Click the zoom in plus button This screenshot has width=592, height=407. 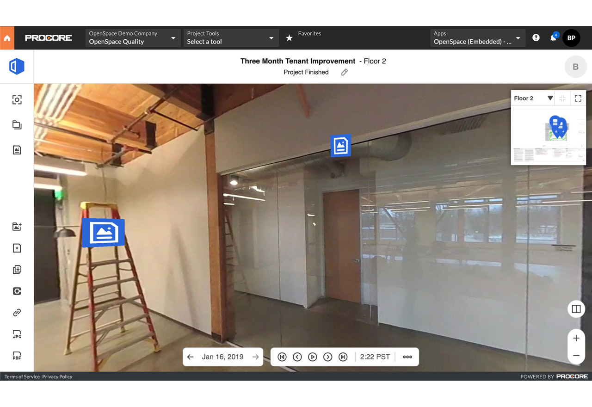click(576, 338)
